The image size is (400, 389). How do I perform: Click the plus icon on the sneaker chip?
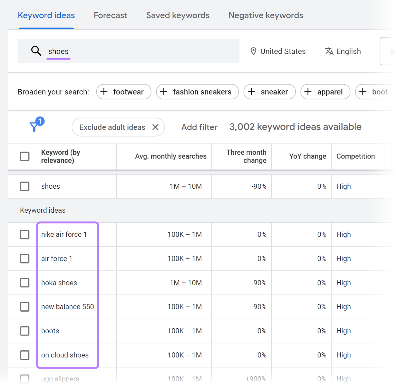click(251, 92)
